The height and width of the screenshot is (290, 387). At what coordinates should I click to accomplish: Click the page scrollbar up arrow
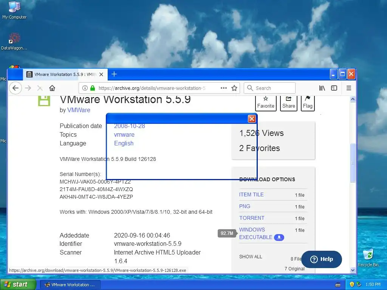pos(353,99)
